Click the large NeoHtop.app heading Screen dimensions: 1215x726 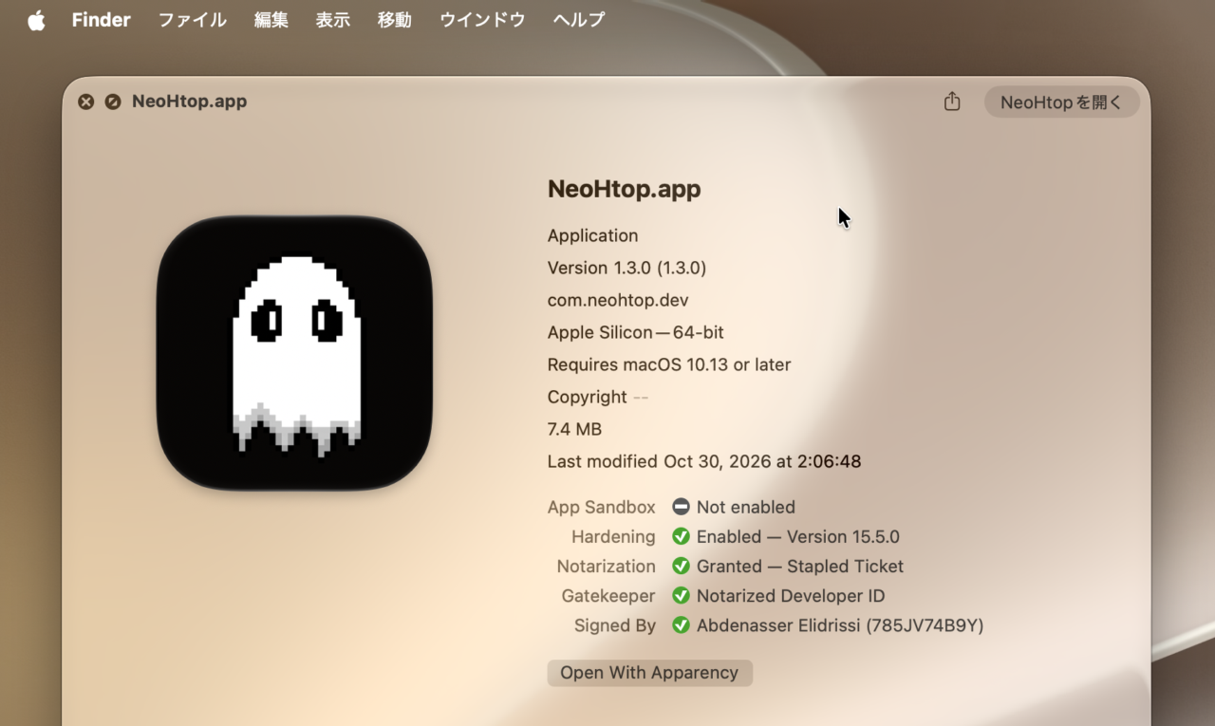[625, 189]
